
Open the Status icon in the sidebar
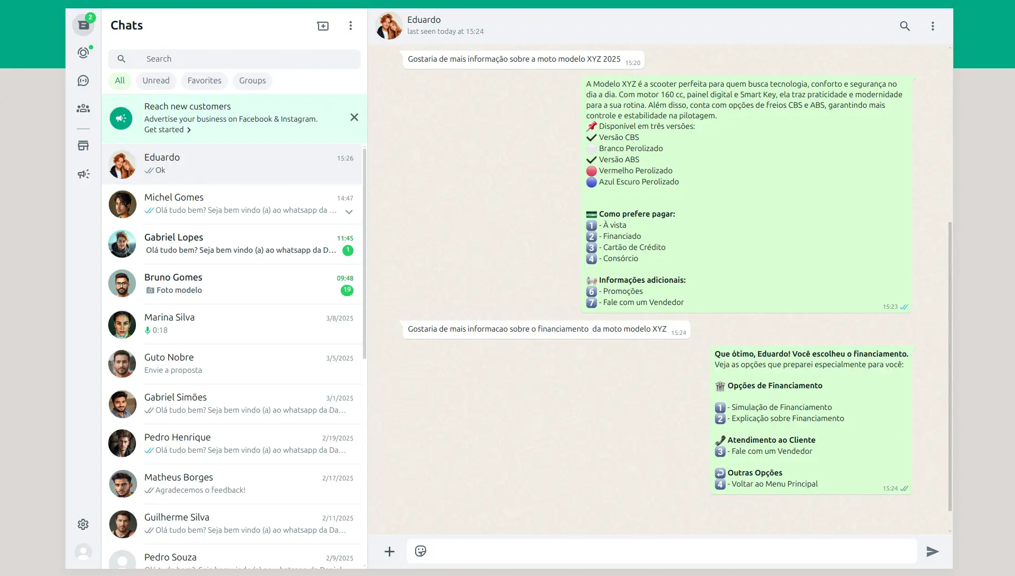pos(83,53)
